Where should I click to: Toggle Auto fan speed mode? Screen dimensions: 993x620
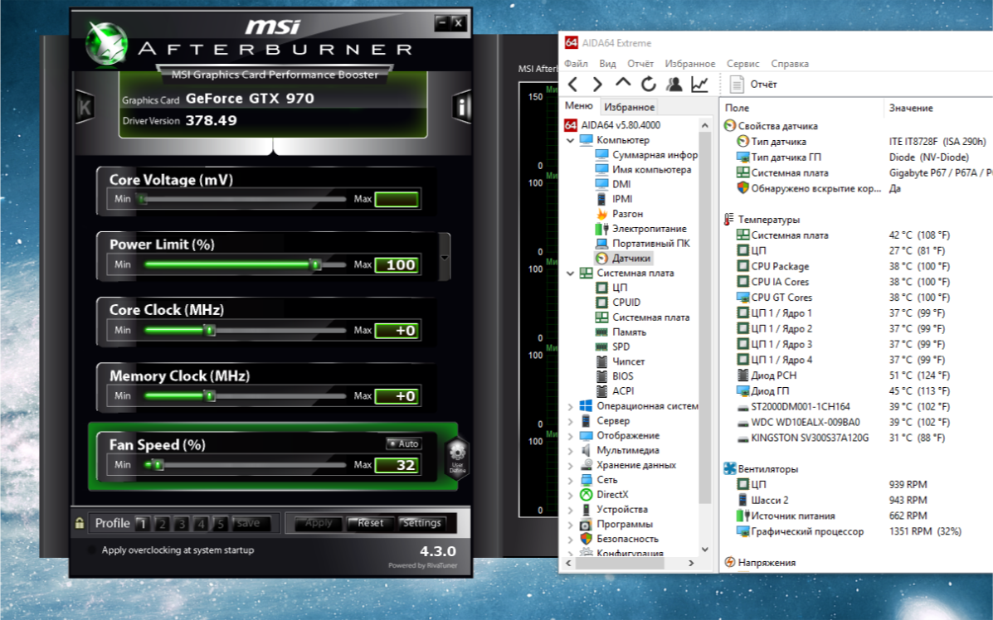coord(404,443)
